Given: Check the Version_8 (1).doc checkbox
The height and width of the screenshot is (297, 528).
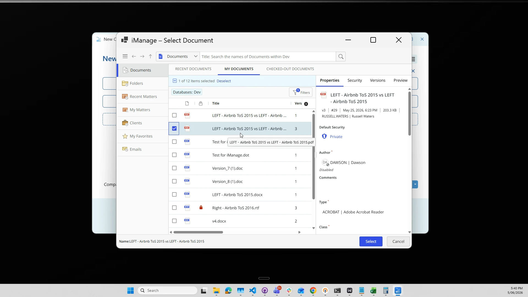Looking at the screenshot, I should point(174,181).
